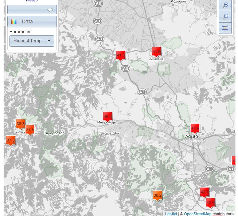
Task: Click the Meteo link at the panel top
Action: point(32,1)
